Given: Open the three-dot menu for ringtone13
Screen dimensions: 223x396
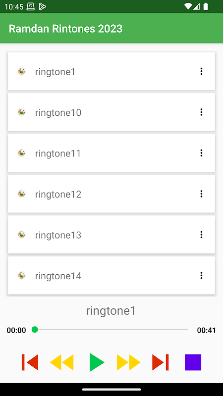Looking at the screenshot, I should pyautogui.click(x=201, y=235).
